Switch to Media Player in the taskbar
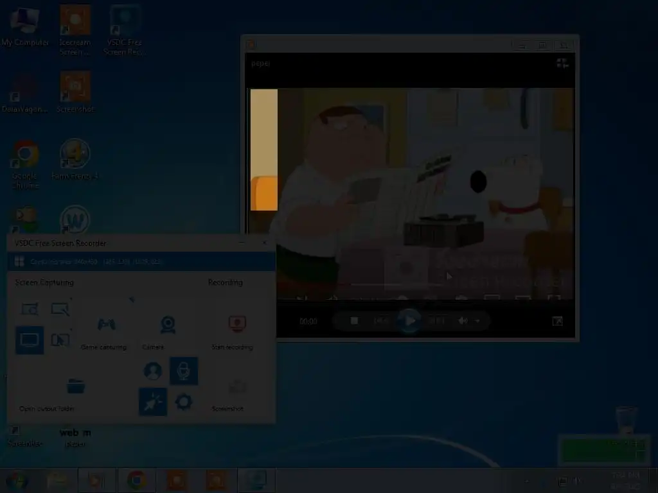The width and height of the screenshot is (658, 493). [x=97, y=480]
